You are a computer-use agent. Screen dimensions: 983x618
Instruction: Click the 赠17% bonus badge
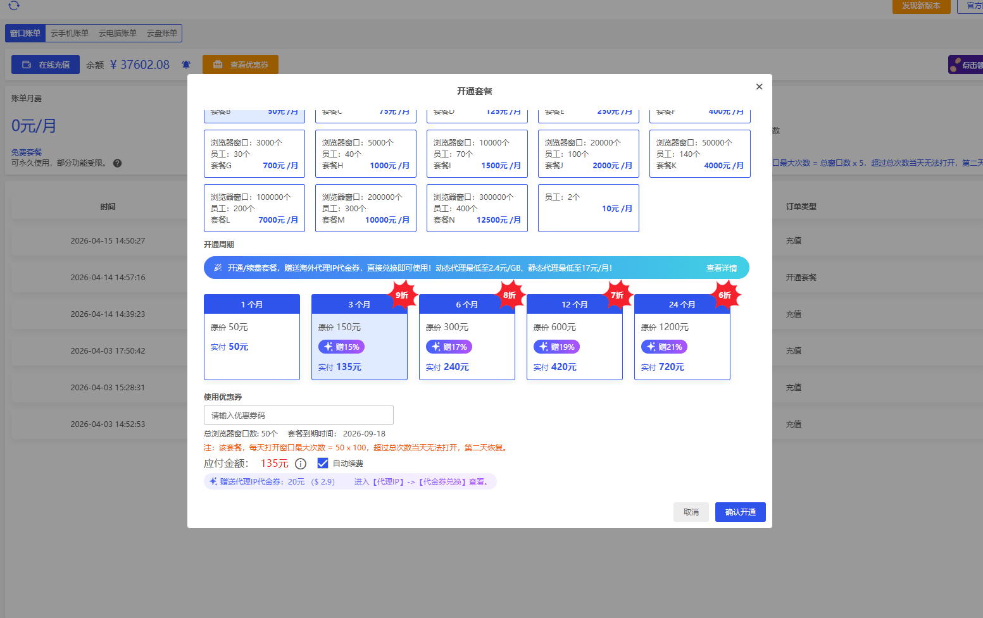tap(449, 347)
